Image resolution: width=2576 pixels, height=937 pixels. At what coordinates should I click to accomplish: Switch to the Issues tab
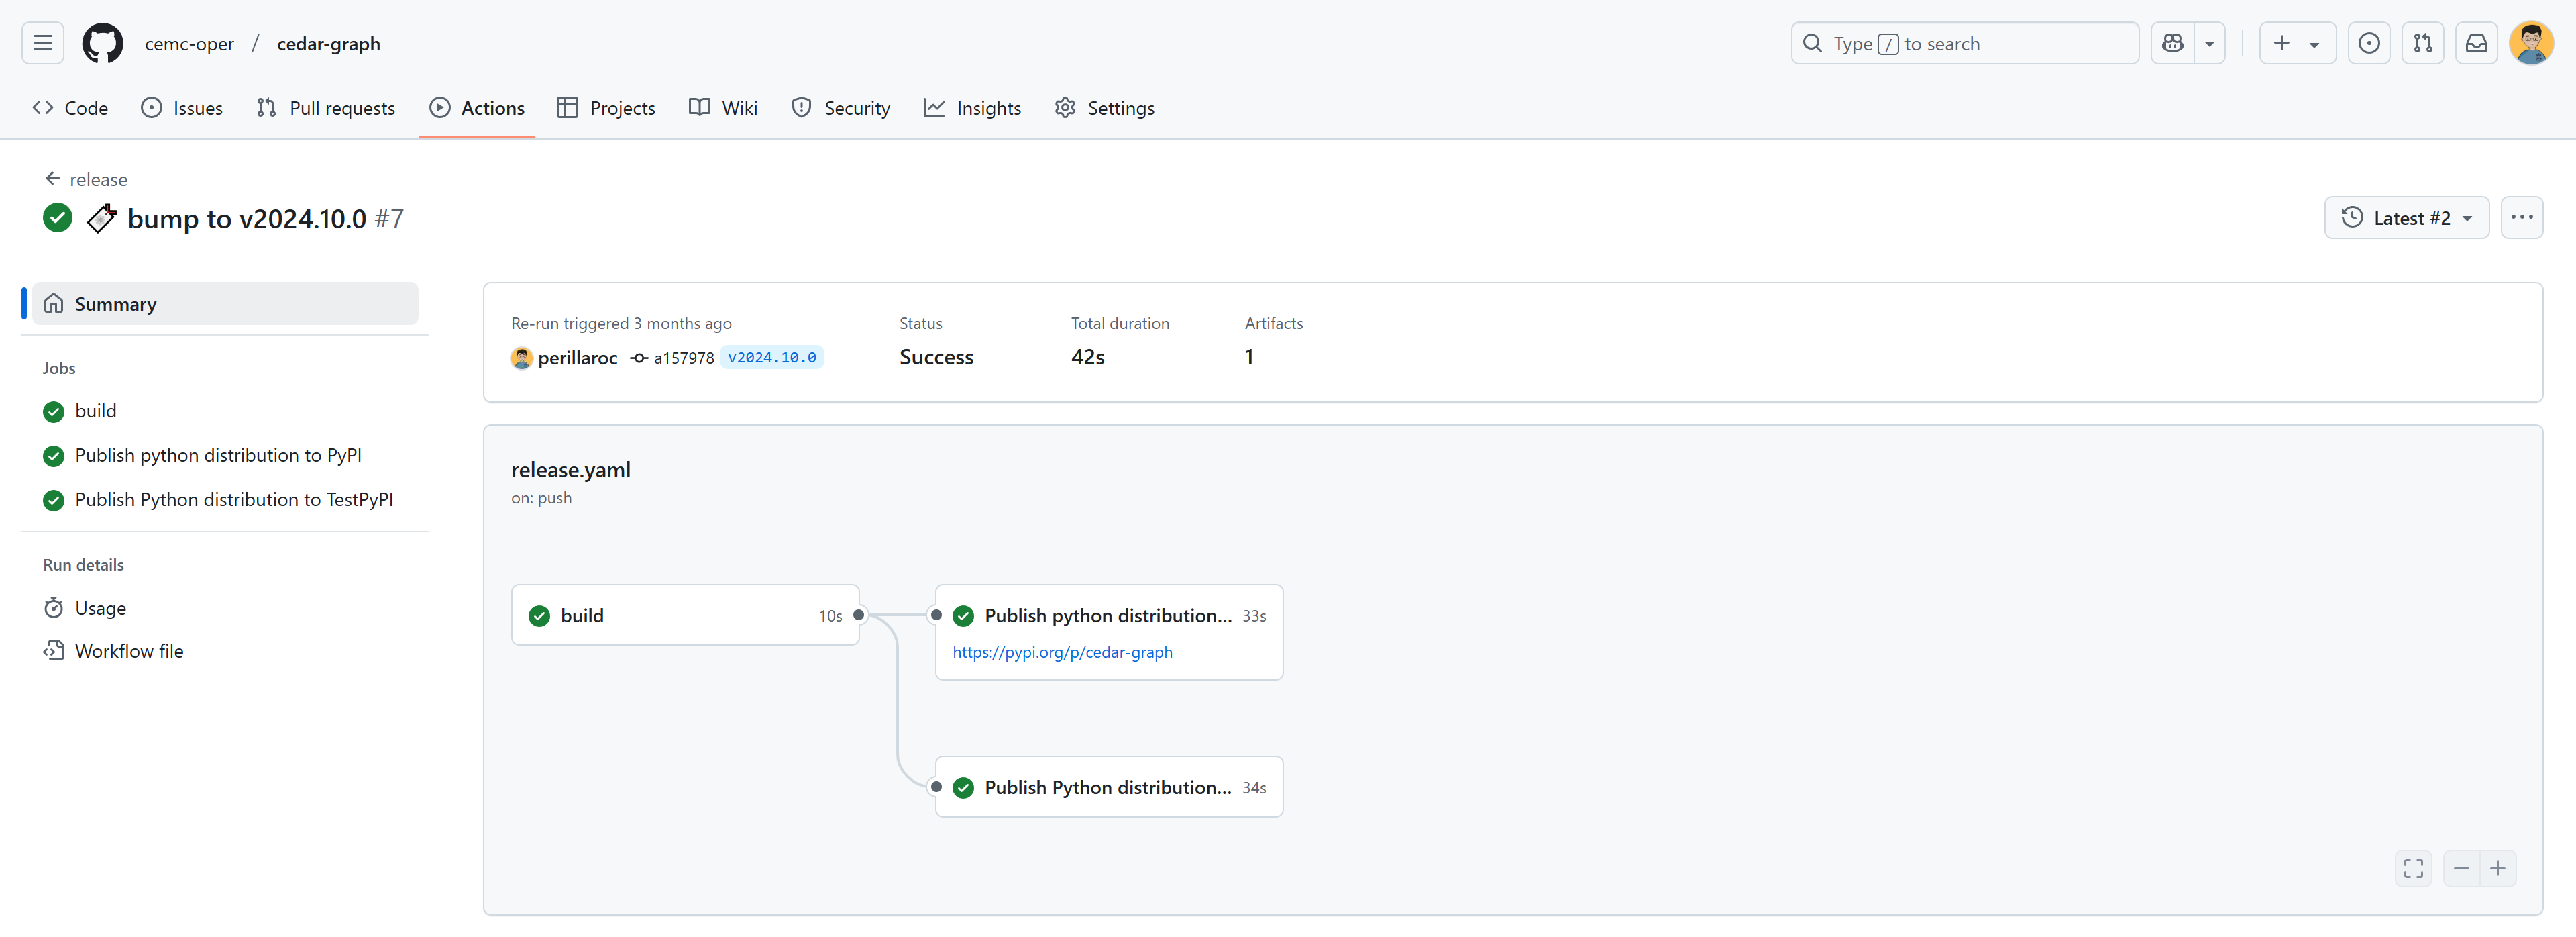click(182, 108)
